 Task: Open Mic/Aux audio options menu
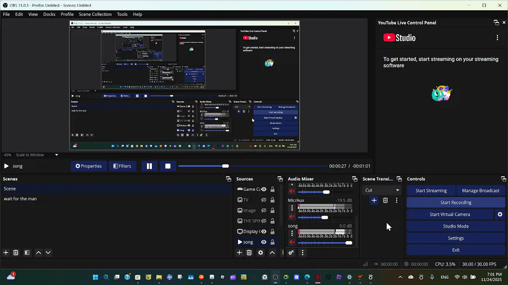(x=292, y=208)
